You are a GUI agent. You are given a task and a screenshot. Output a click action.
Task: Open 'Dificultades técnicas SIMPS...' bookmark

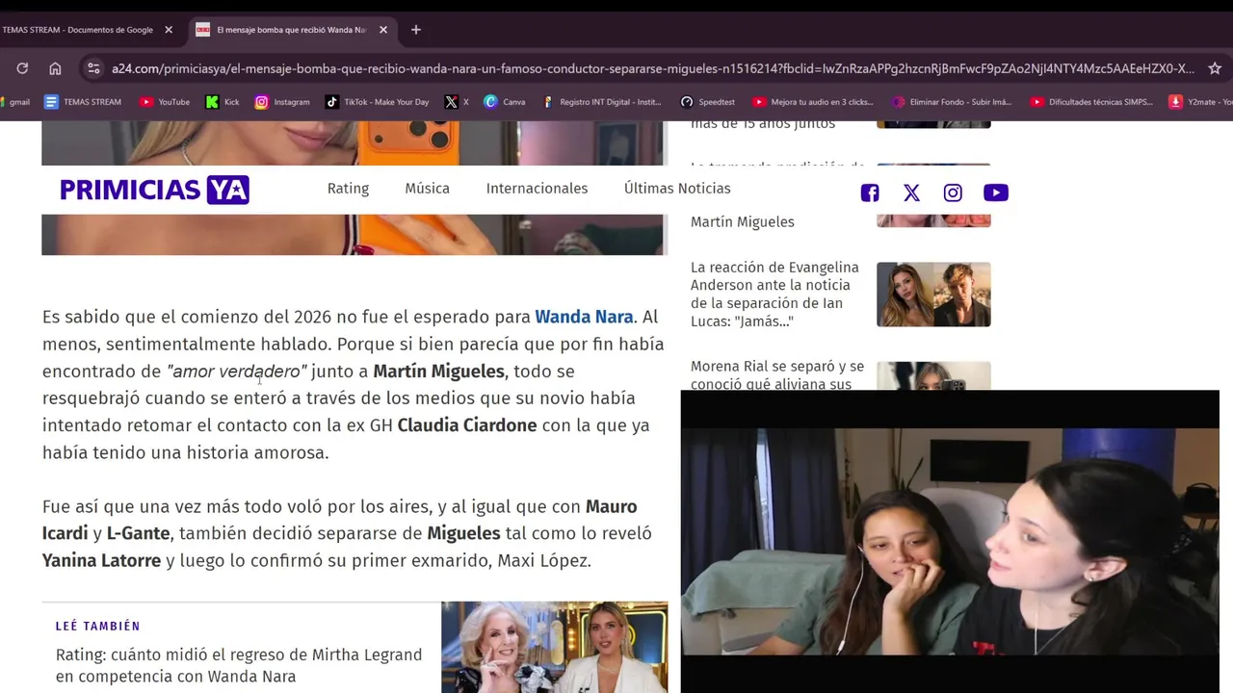pyautogui.click(x=1091, y=102)
